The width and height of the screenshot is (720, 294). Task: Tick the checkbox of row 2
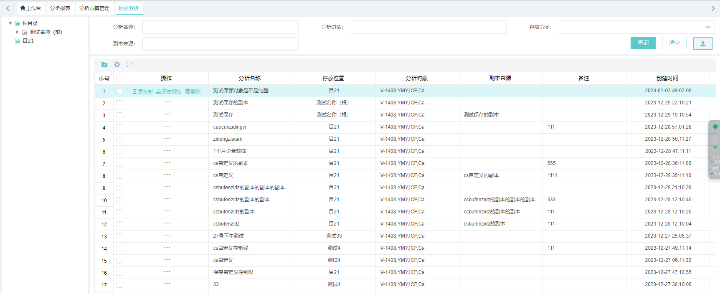pyautogui.click(x=119, y=103)
